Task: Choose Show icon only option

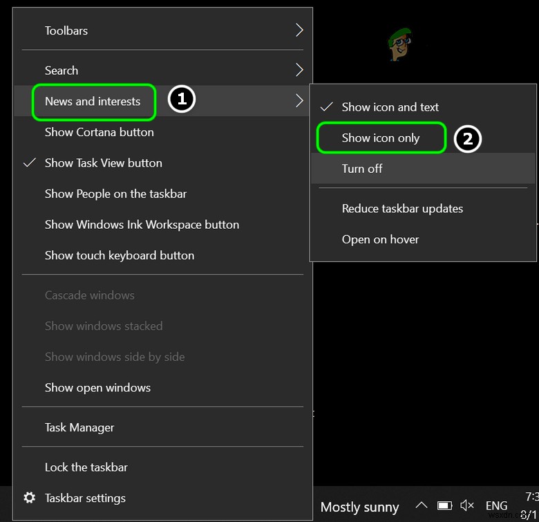Action: click(x=381, y=138)
